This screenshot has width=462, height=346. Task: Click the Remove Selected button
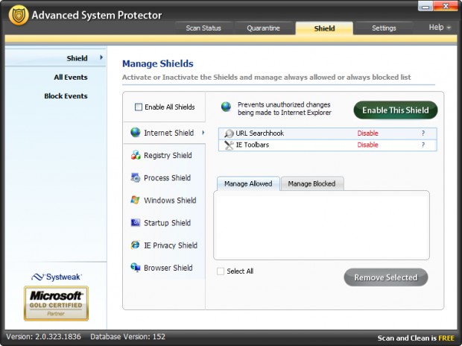386,277
